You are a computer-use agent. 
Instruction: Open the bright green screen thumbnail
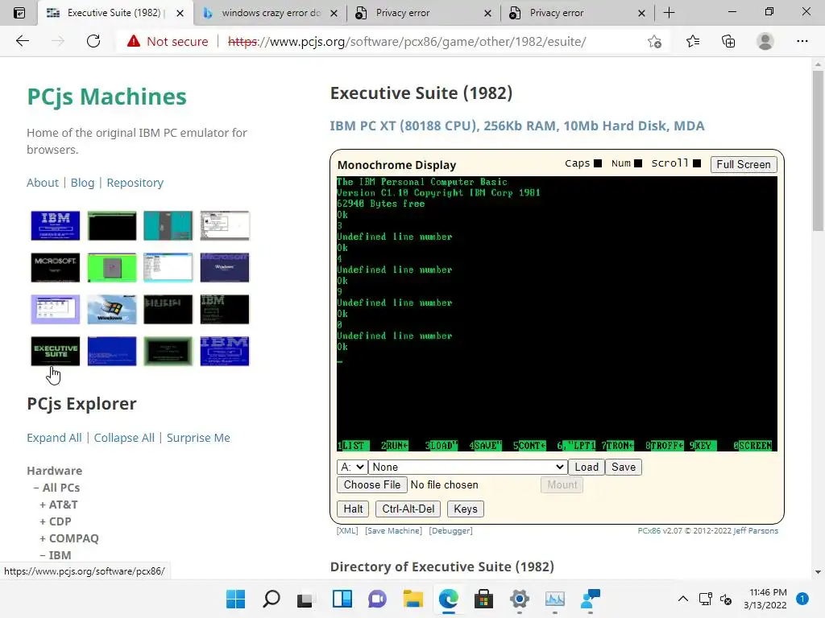pos(111,267)
